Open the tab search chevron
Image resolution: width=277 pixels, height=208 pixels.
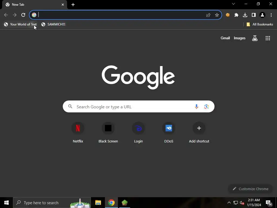[233, 4]
